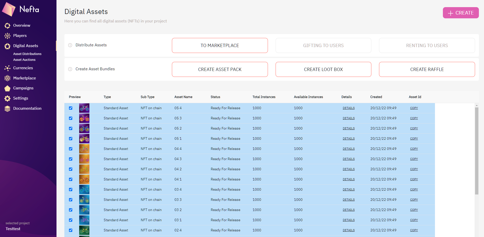Click the Total Instances column header
The width and height of the screenshot is (484, 237).
click(264, 97)
